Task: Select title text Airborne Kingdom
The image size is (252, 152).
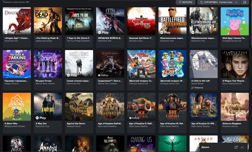Action: [x=232, y=124]
